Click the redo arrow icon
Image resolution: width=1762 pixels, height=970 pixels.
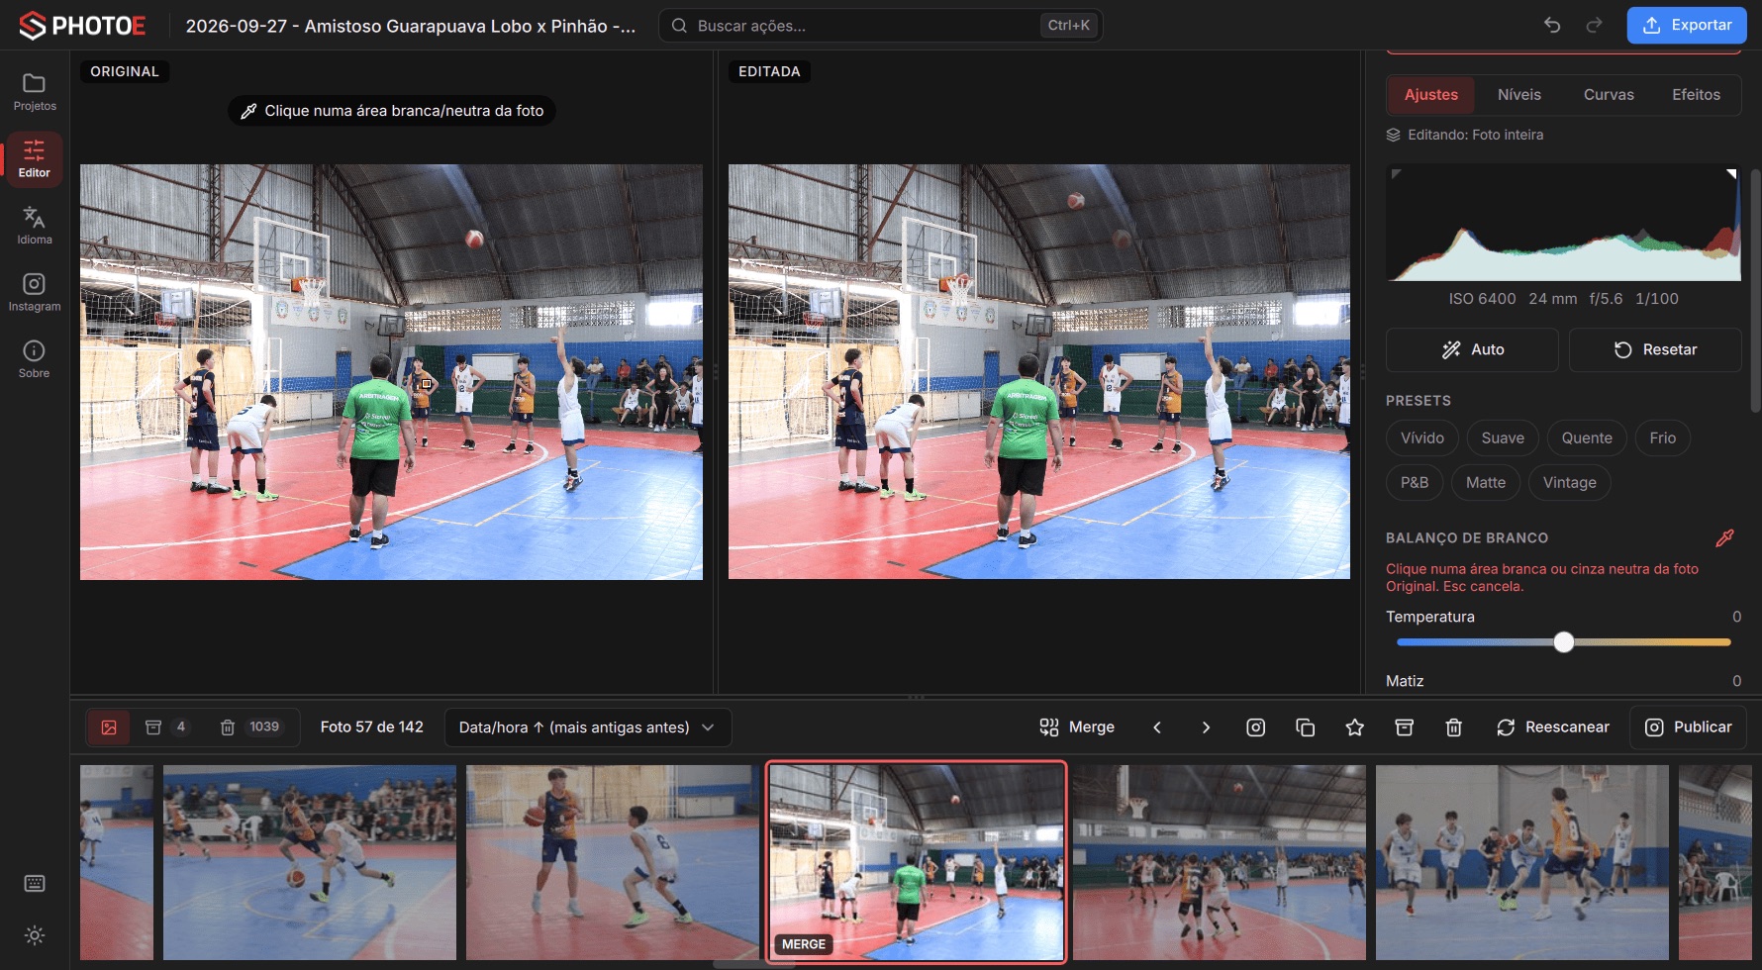[1594, 26]
